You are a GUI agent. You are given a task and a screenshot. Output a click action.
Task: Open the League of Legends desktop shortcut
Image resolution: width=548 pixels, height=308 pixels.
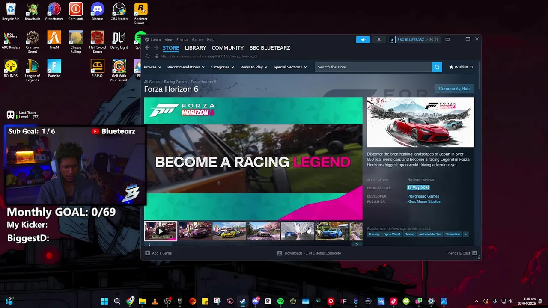33,71
